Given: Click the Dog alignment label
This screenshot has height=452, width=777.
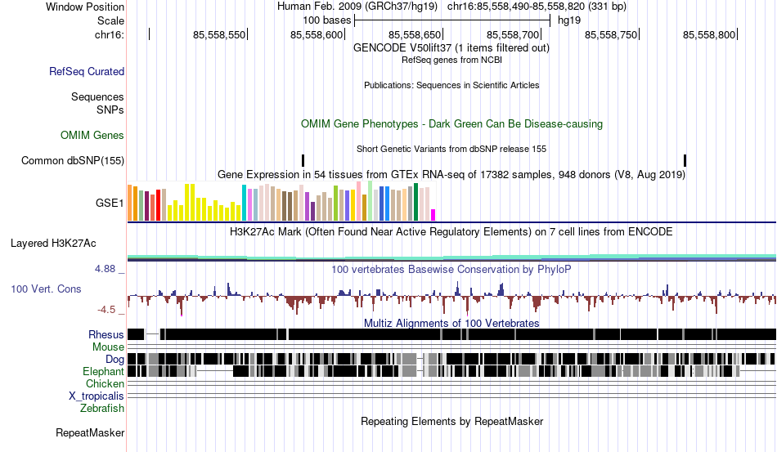Looking at the screenshot, I should (x=115, y=360).
